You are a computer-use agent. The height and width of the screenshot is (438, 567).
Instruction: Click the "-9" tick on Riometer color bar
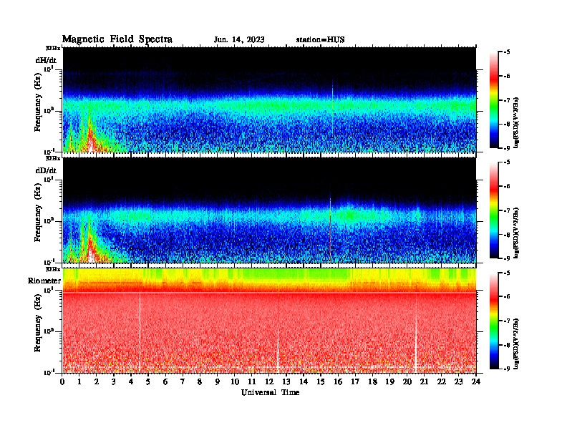point(507,369)
